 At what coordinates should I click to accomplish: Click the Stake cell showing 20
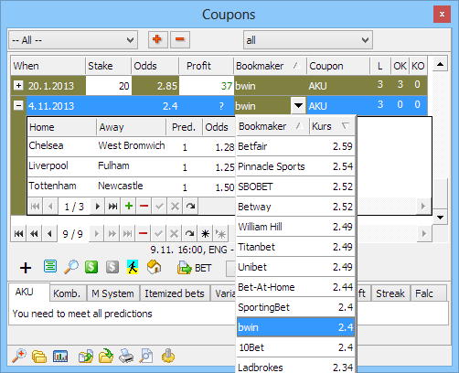[109, 86]
